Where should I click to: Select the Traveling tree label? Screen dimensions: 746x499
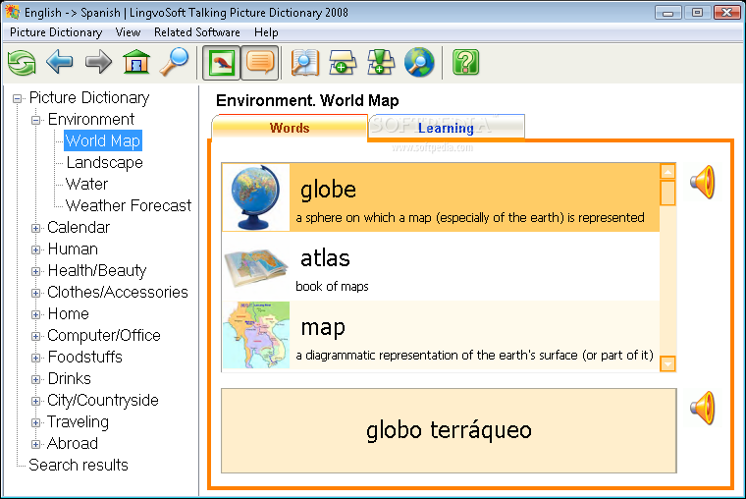78,421
